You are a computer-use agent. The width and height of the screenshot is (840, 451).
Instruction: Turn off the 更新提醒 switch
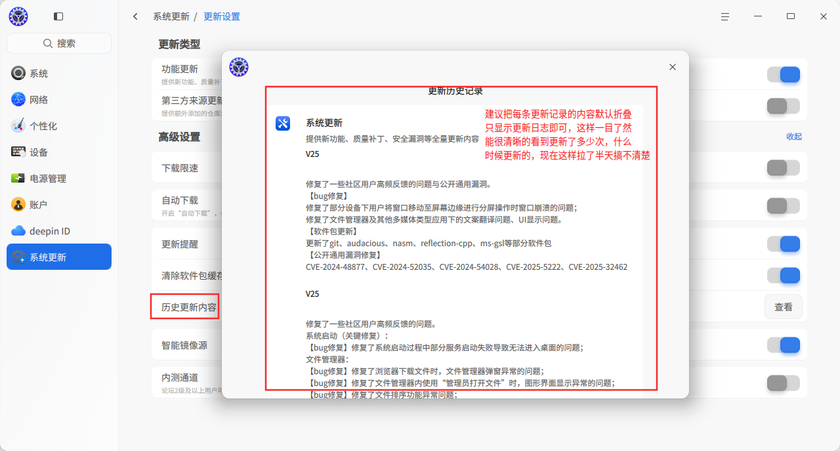click(x=784, y=244)
